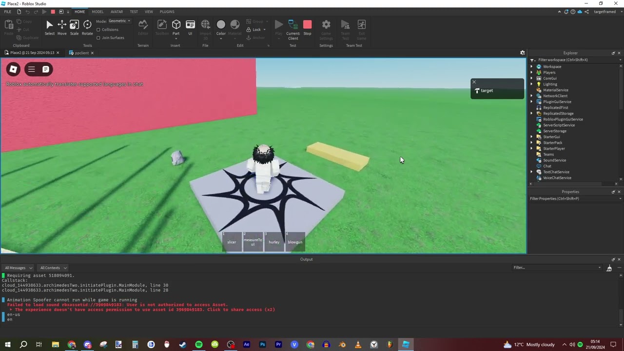Viewport: 624px width, 351px height.
Task: Expand the Workspace node in Explorer
Action: point(532,67)
